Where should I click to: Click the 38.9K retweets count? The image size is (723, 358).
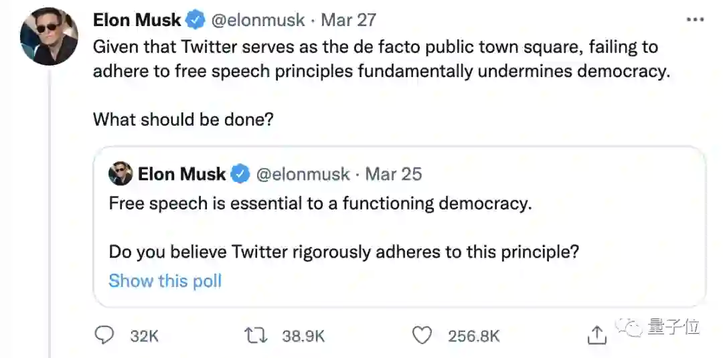point(303,336)
